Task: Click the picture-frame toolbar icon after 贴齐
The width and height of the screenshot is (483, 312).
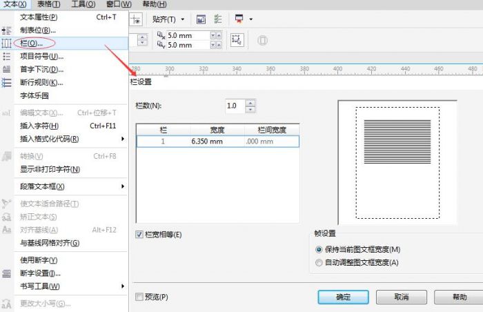Action: tap(201, 19)
